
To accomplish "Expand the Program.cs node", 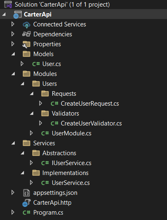I will (13, 212).
